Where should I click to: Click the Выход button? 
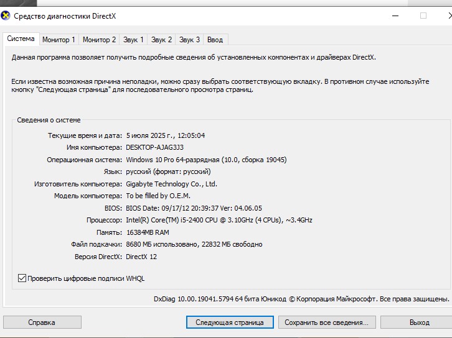click(417, 322)
